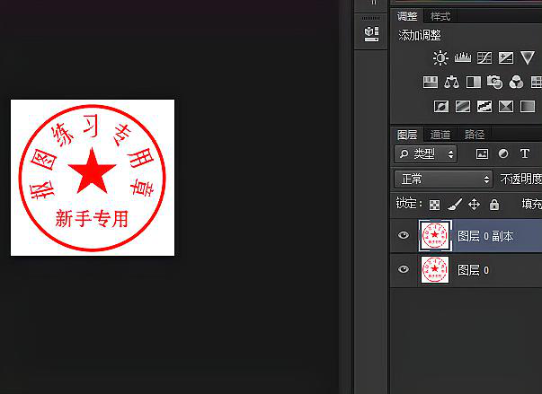Switch to the 调整 tab

coord(407,16)
